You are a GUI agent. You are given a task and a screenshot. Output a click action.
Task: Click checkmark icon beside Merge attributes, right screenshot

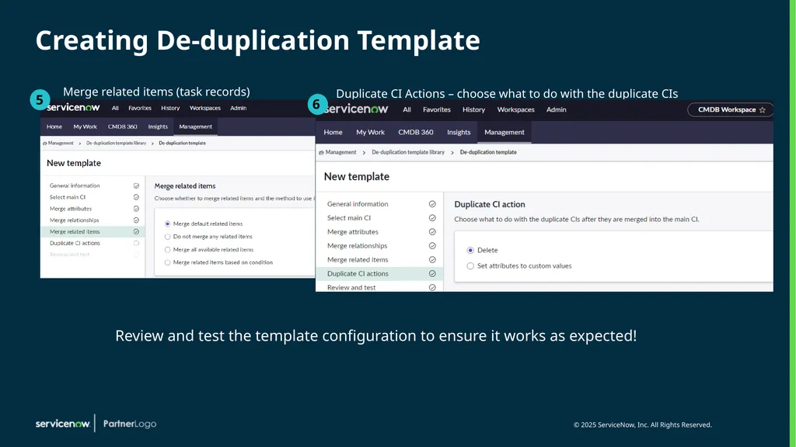click(432, 232)
